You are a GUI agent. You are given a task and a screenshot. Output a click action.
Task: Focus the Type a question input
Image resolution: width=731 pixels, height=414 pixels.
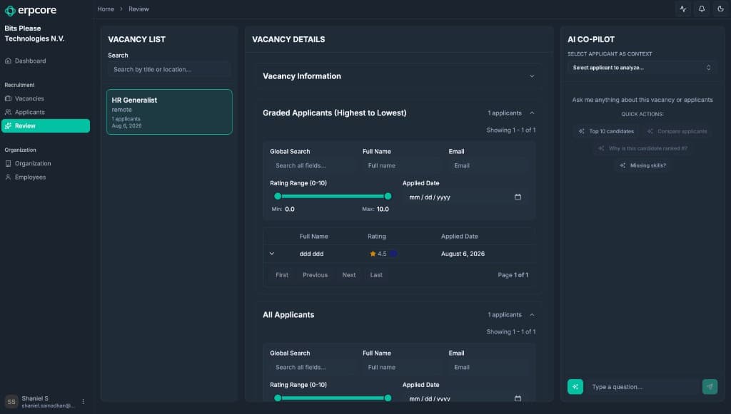click(643, 386)
